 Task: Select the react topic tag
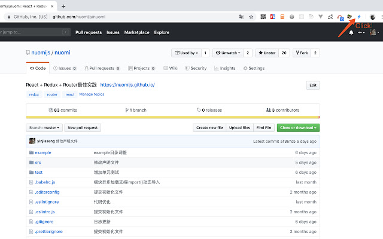pyautogui.click(x=70, y=94)
